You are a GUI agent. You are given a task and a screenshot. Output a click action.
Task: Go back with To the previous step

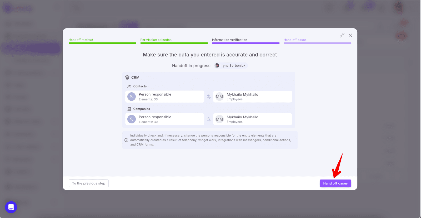tap(89, 183)
